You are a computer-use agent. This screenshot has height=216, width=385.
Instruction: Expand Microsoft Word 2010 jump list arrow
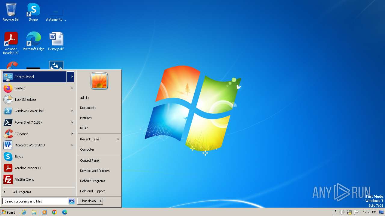(x=72, y=145)
